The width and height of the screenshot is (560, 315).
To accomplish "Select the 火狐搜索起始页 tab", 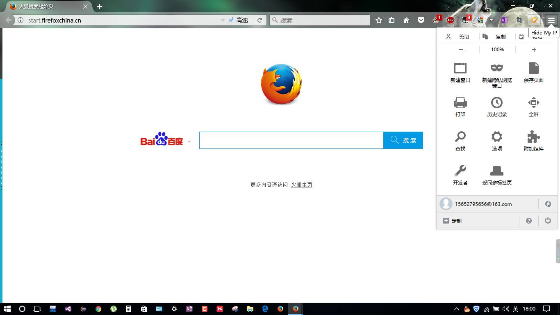I will (x=49, y=7).
